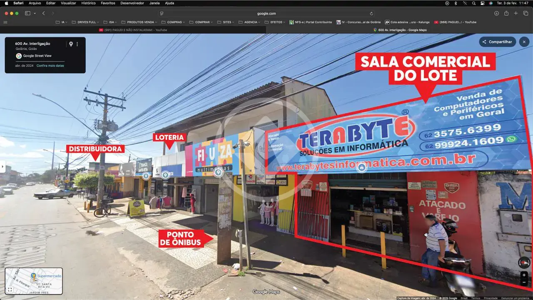Click the Siri menu bar icon
The image size is (533, 300).
(491, 3)
